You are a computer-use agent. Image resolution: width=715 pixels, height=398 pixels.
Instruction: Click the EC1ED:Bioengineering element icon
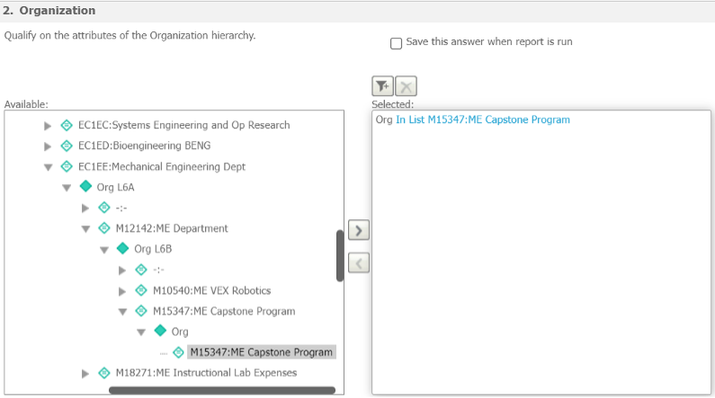point(67,146)
